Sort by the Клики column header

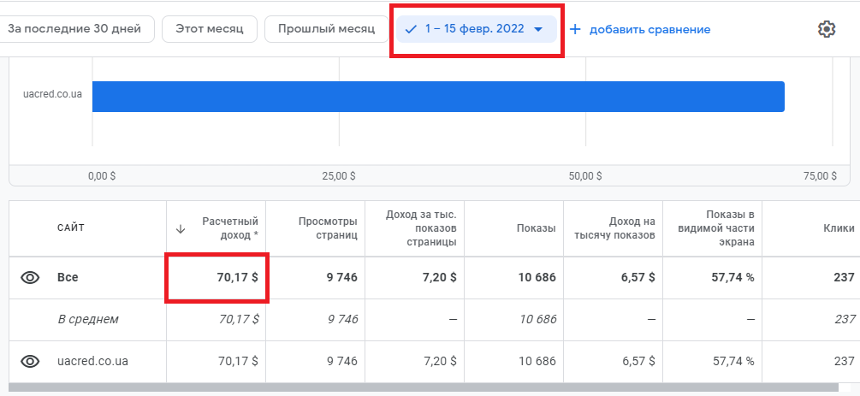(839, 228)
